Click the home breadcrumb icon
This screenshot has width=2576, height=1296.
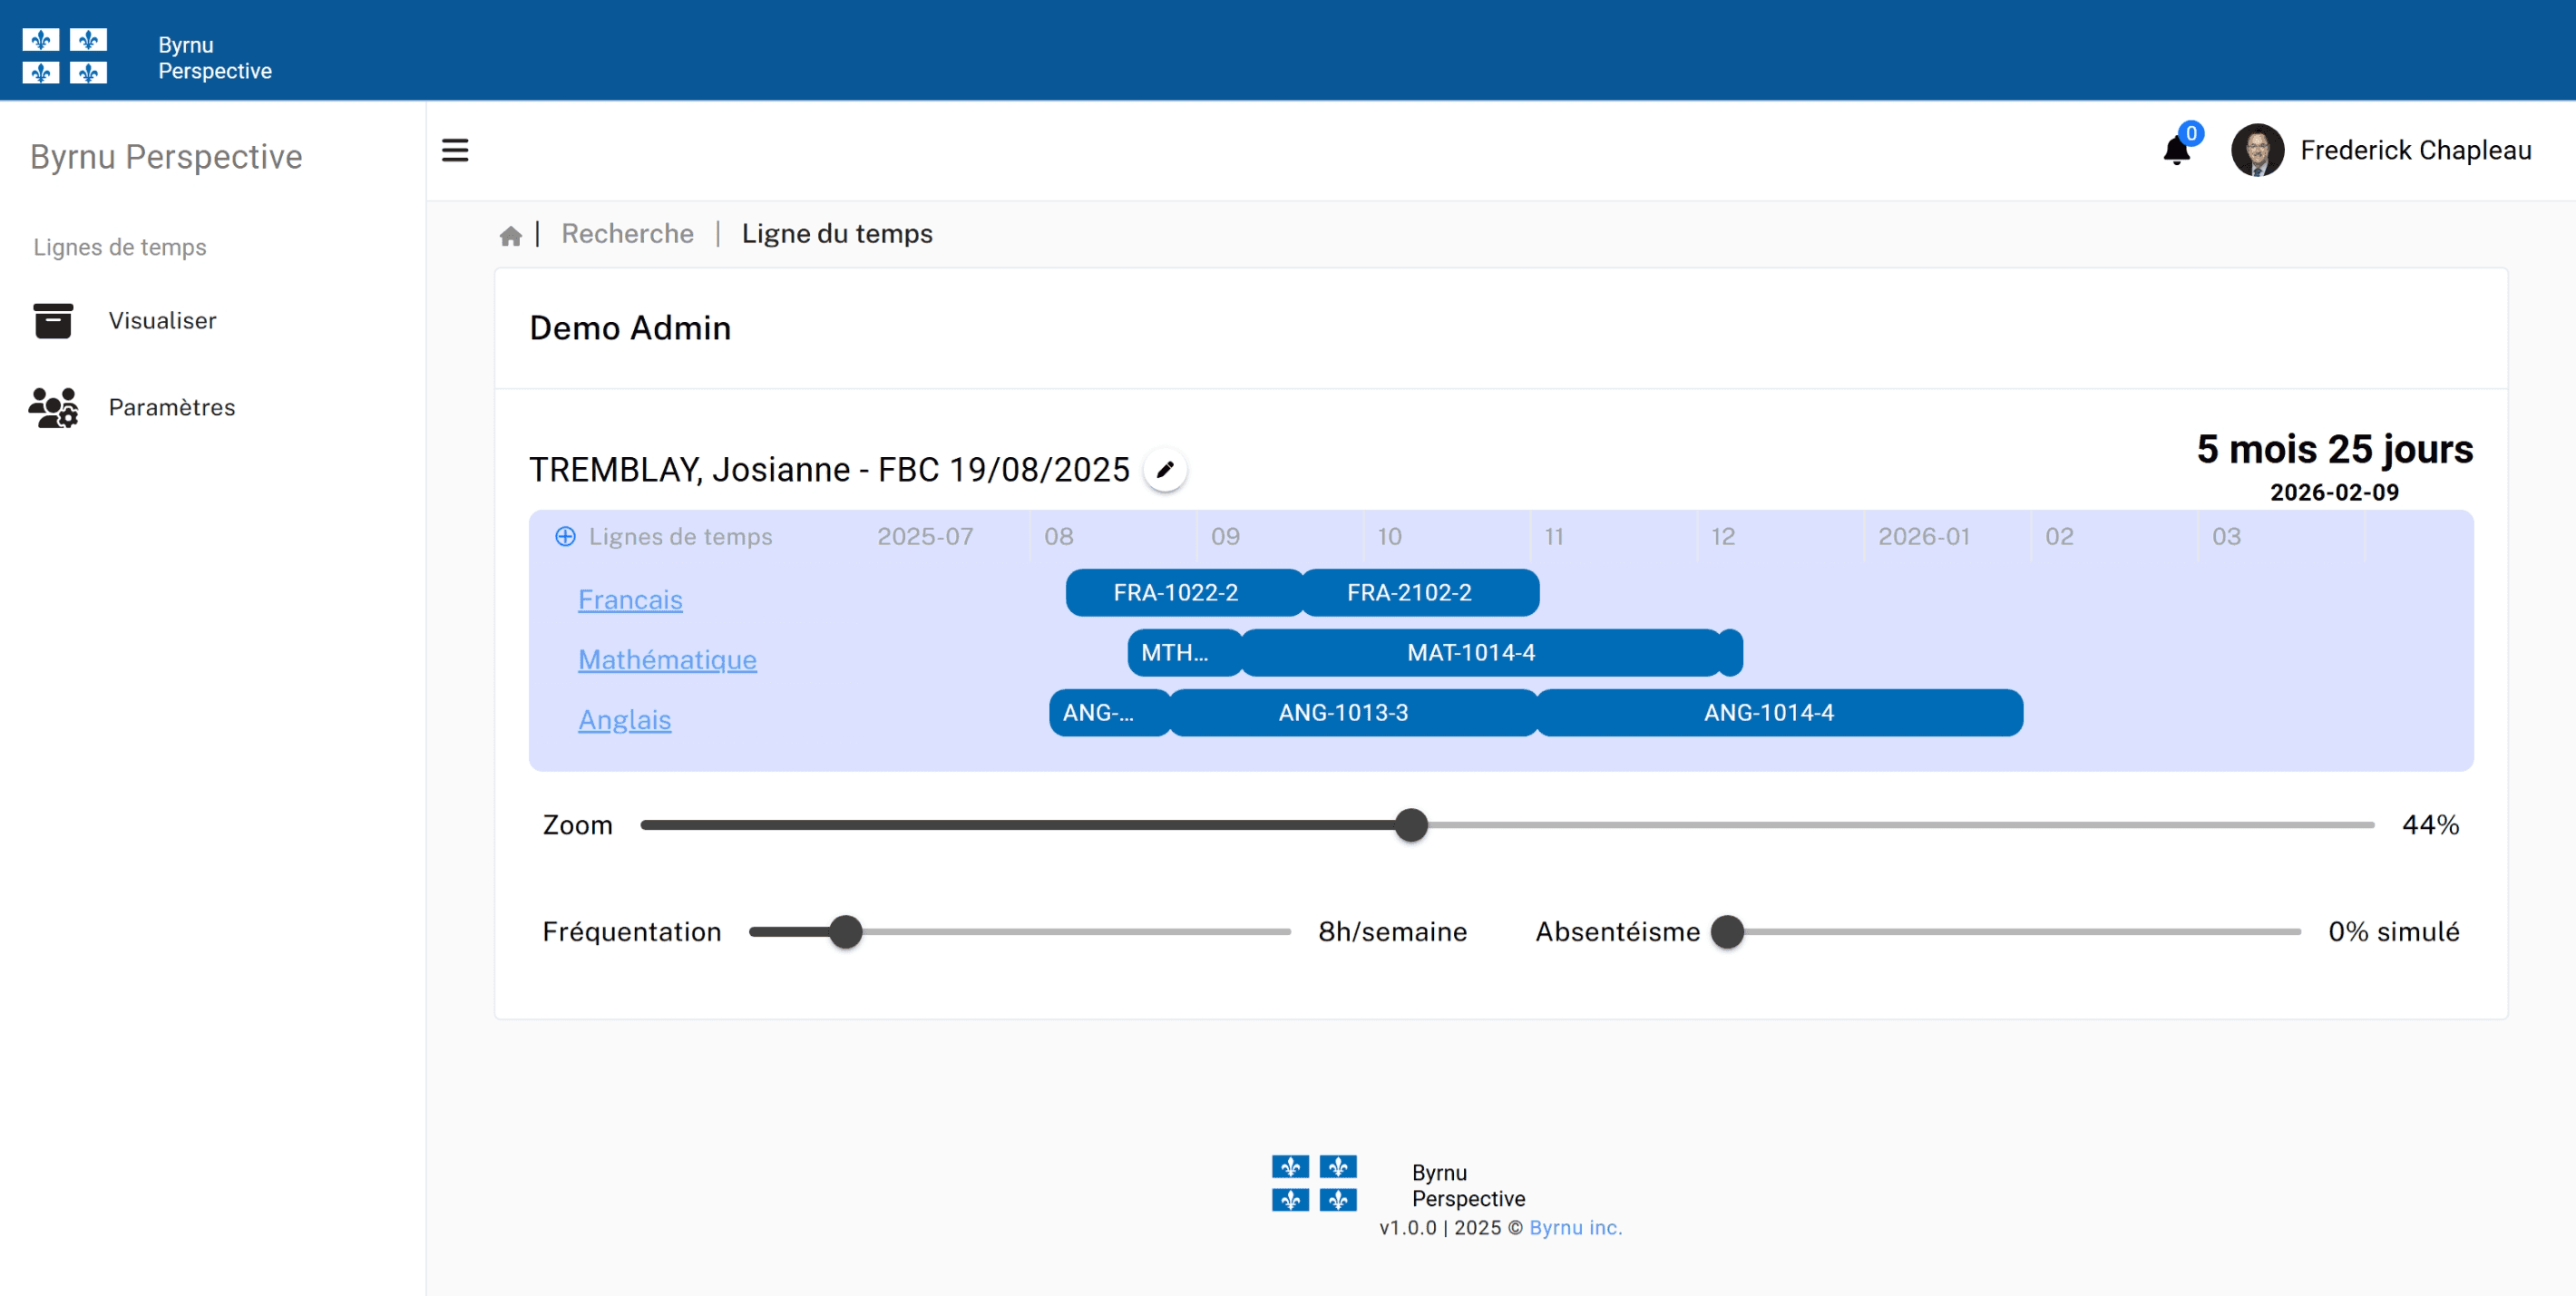click(x=510, y=235)
